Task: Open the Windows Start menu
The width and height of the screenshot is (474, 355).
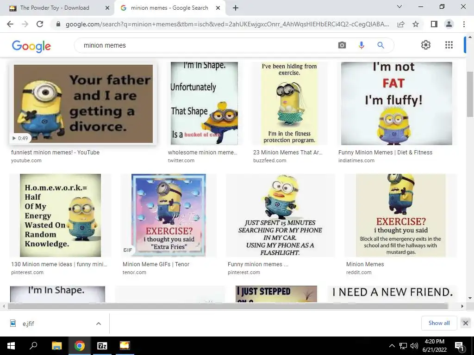Action: 11,346
